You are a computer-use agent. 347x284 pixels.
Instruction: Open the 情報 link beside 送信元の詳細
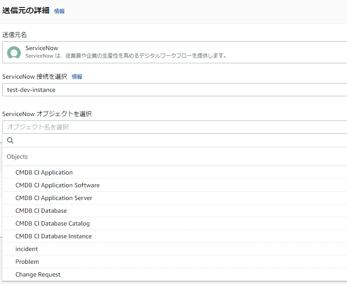click(x=59, y=11)
